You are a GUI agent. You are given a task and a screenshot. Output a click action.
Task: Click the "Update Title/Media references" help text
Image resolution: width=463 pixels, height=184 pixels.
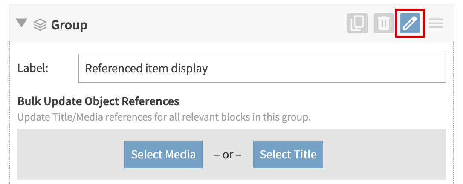coord(164,117)
